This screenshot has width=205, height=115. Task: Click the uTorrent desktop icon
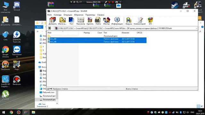point(5,95)
